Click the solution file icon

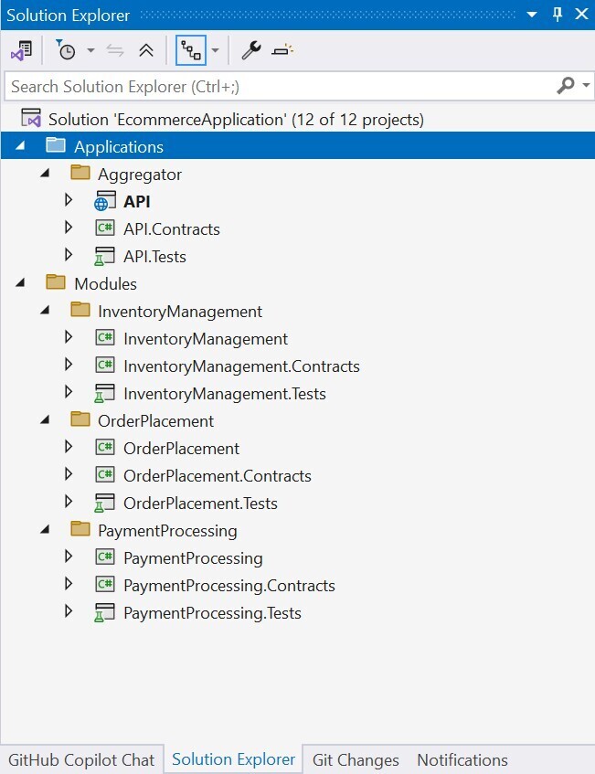pyautogui.click(x=30, y=119)
